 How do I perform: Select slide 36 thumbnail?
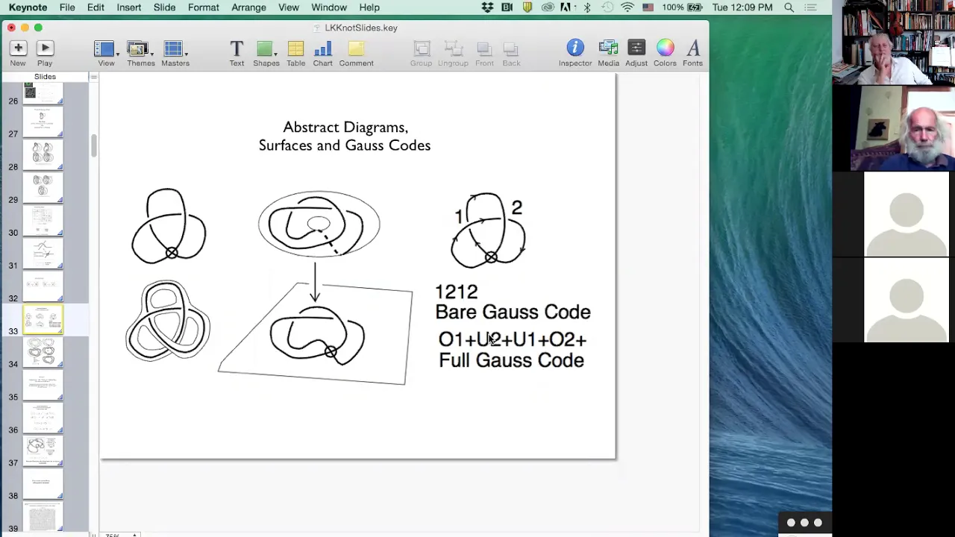pyautogui.click(x=43, y=418)
